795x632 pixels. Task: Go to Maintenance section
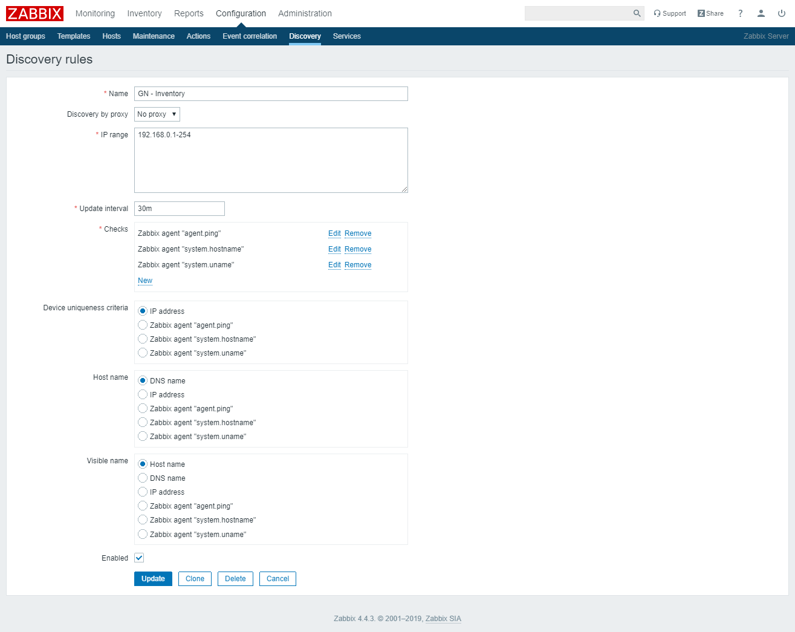[154, 36]
